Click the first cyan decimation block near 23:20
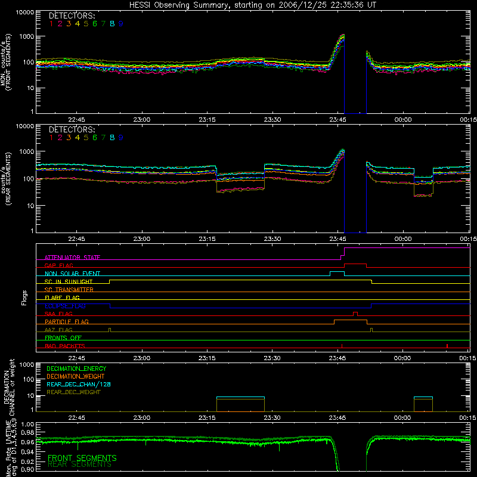Screen dimensions: 477x477 click(x=240, y=398)
